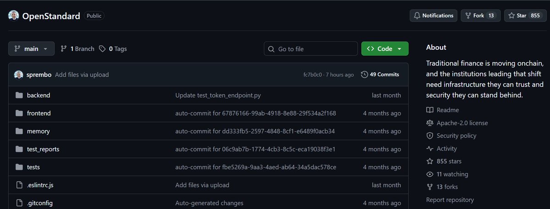Click the 855 star counter badge
550x209 pixels.
(x=535, y=16)
